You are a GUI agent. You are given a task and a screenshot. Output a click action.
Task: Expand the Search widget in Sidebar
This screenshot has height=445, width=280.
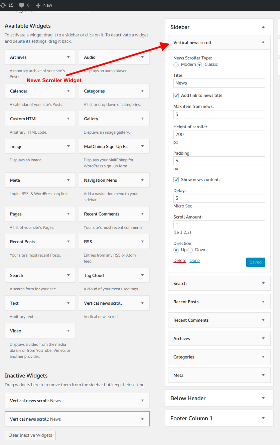pyautogui.click(x=263, y=283)
